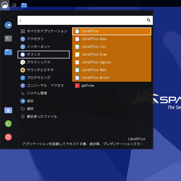Select the サウンドとビデオ category
The image size is (181, 181).
43,70
